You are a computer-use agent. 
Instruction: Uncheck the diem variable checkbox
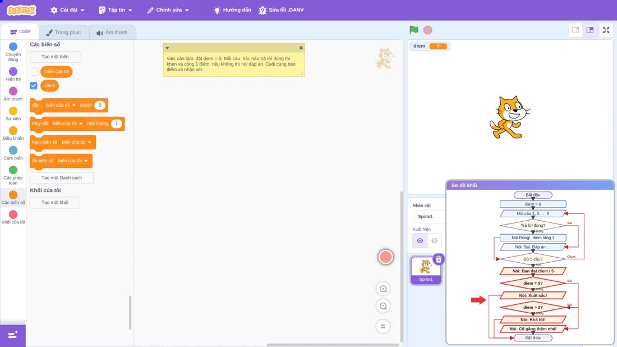click(x=34, y=85)
